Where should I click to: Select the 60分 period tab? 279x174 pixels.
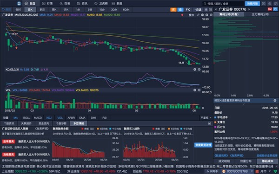click(126, 10)
